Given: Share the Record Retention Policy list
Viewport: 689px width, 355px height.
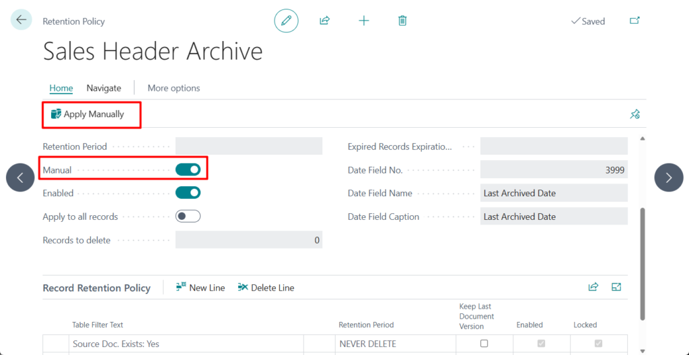Looking at the screenshot, I should (x=593, y=287).
